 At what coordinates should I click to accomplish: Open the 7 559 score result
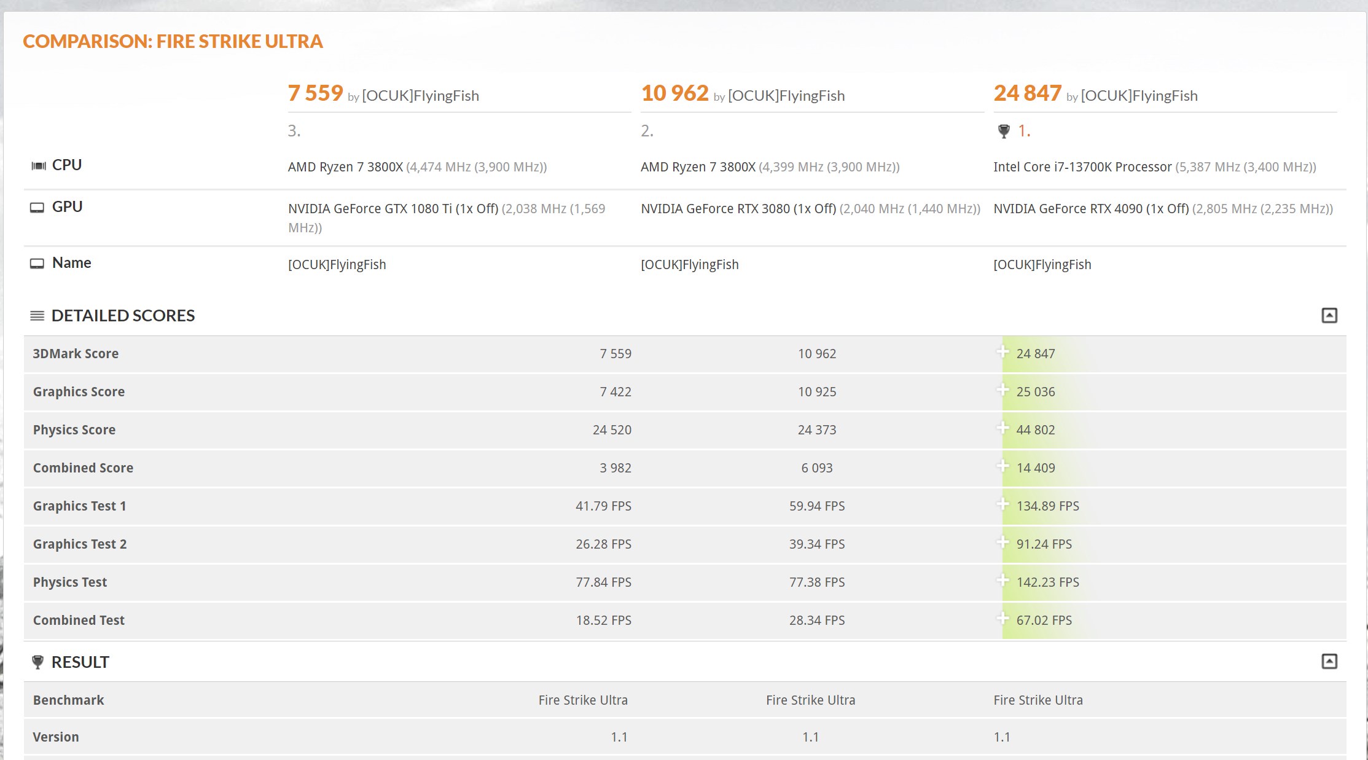[x=315, y=93]
